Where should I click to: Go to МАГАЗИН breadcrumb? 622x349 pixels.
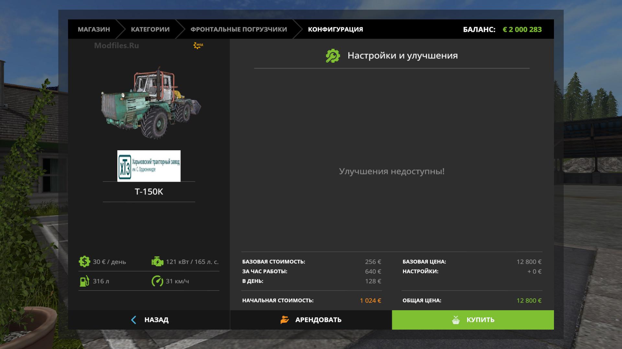point(94,29)
